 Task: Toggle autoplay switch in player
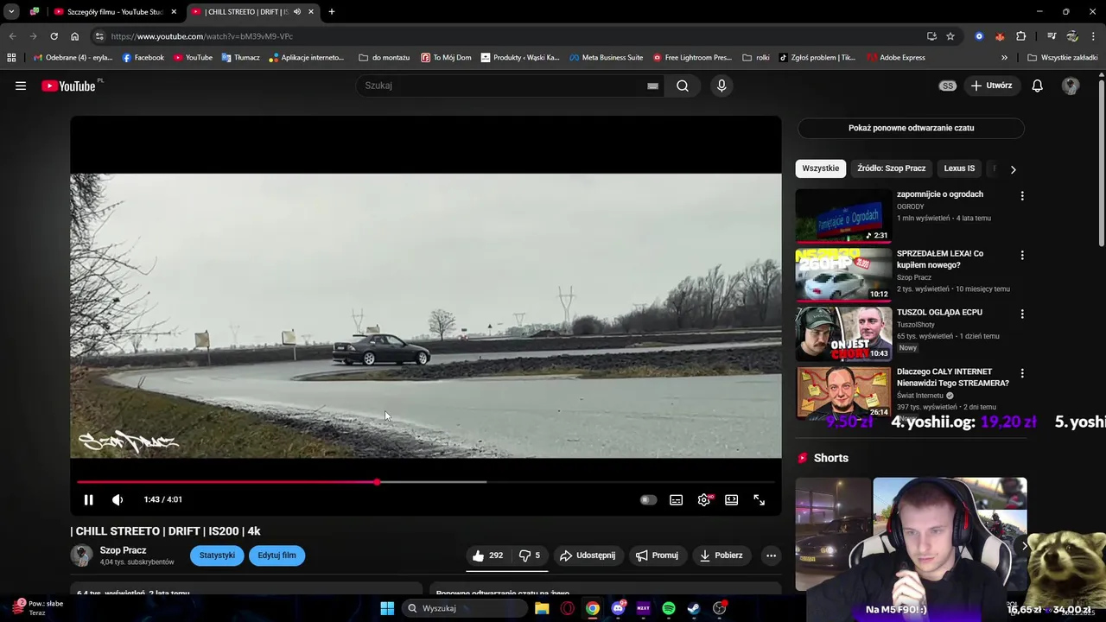[648, 499]
